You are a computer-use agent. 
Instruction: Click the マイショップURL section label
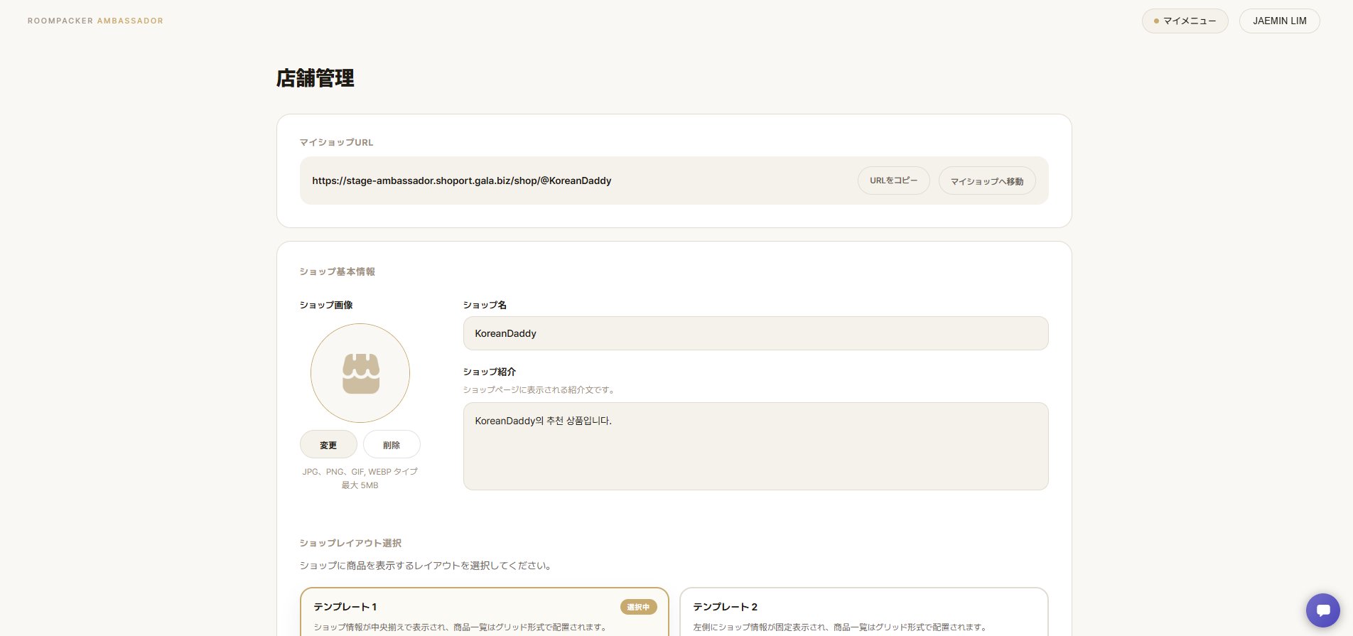336,142
